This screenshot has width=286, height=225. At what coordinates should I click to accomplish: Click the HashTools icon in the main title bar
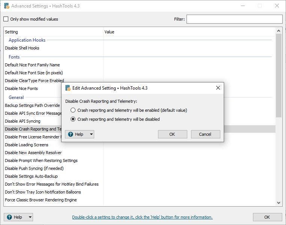[x=7, y=6]
